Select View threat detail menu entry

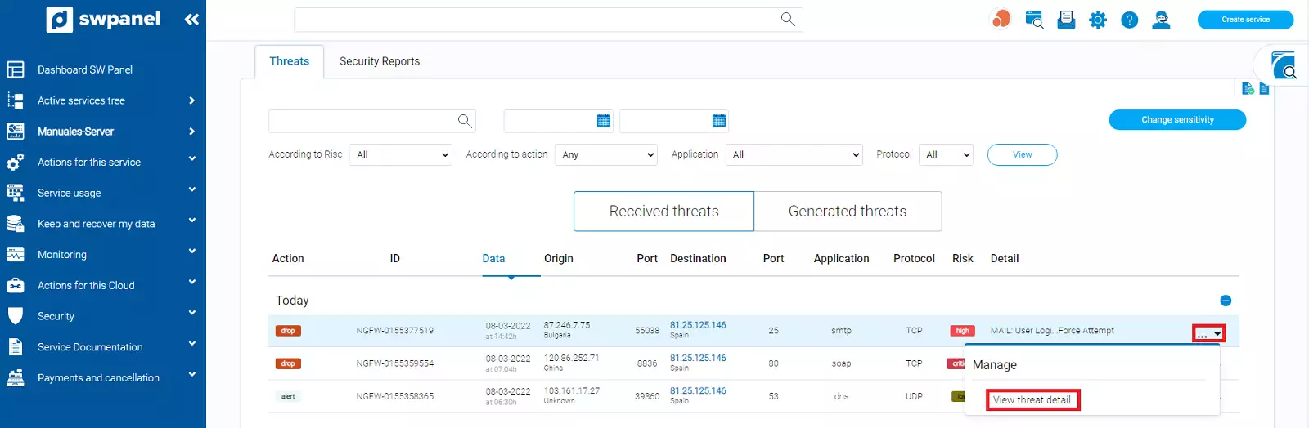pos(1032,400)
